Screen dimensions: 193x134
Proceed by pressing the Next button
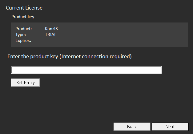170,127
